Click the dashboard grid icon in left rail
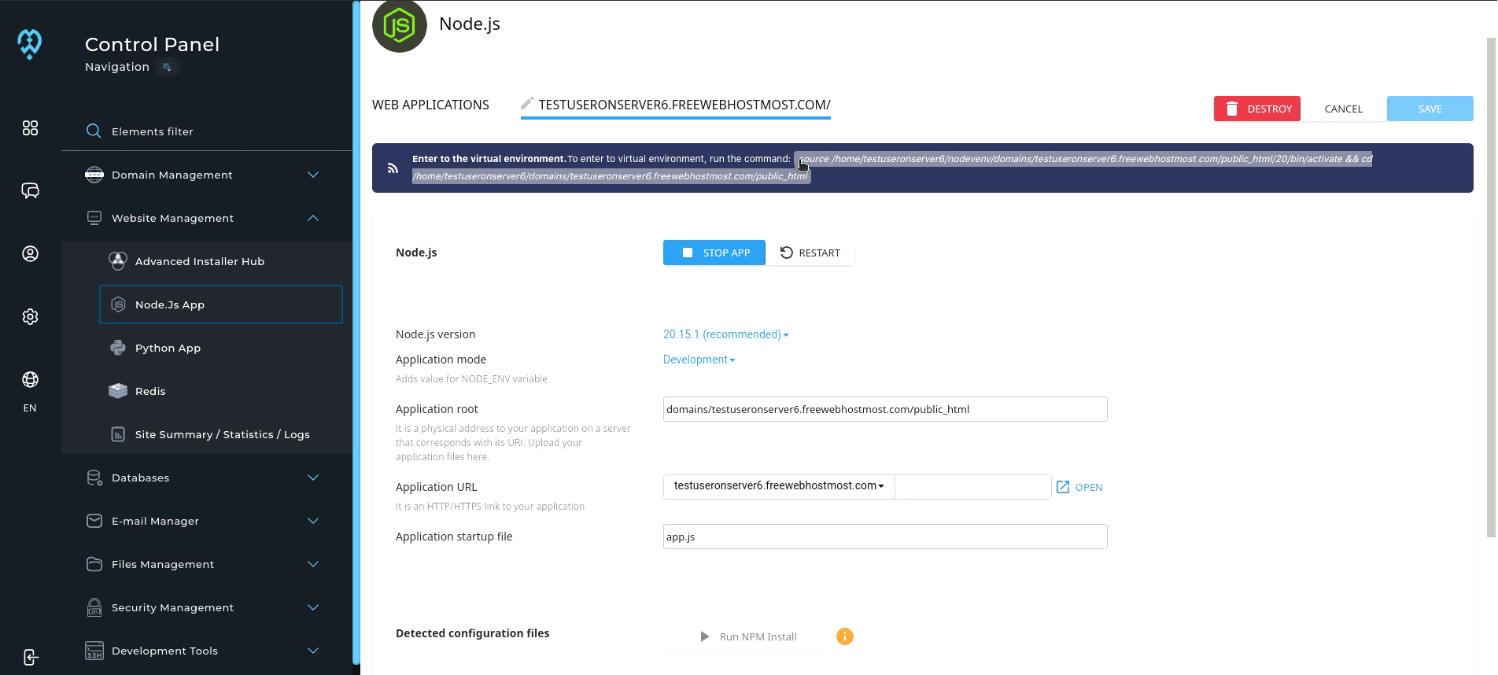 coord(30,128)
